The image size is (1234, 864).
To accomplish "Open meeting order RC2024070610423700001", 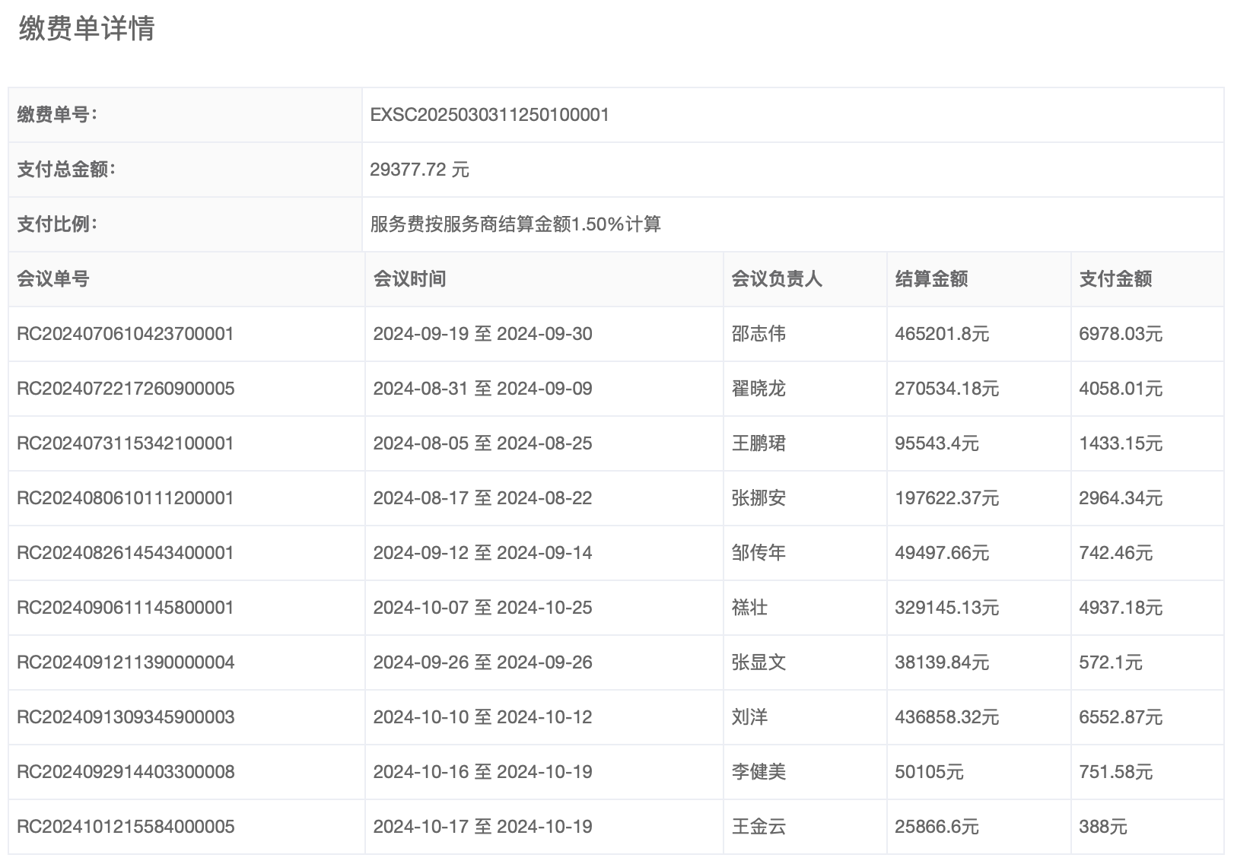I will click(126, 334).
